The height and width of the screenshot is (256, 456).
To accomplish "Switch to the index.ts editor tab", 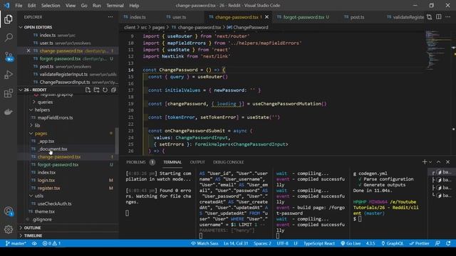I will pyautogui.click(x=138, y=17).
